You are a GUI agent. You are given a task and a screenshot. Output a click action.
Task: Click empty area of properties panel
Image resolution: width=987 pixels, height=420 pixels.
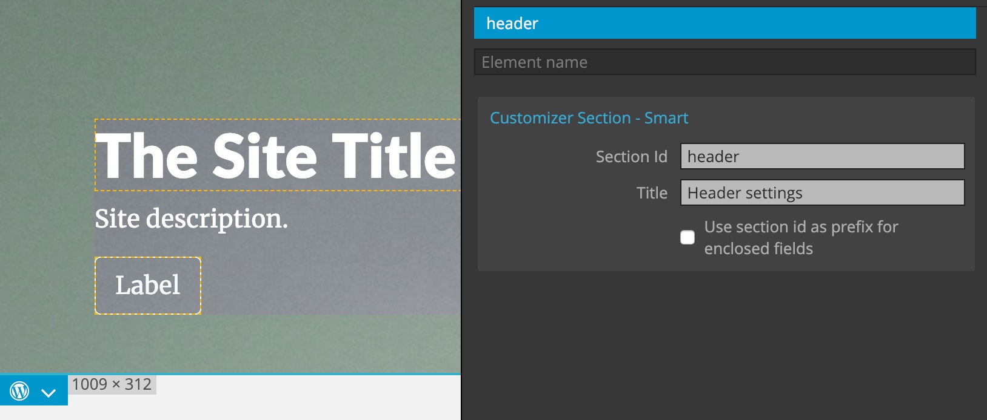[724, 345]
